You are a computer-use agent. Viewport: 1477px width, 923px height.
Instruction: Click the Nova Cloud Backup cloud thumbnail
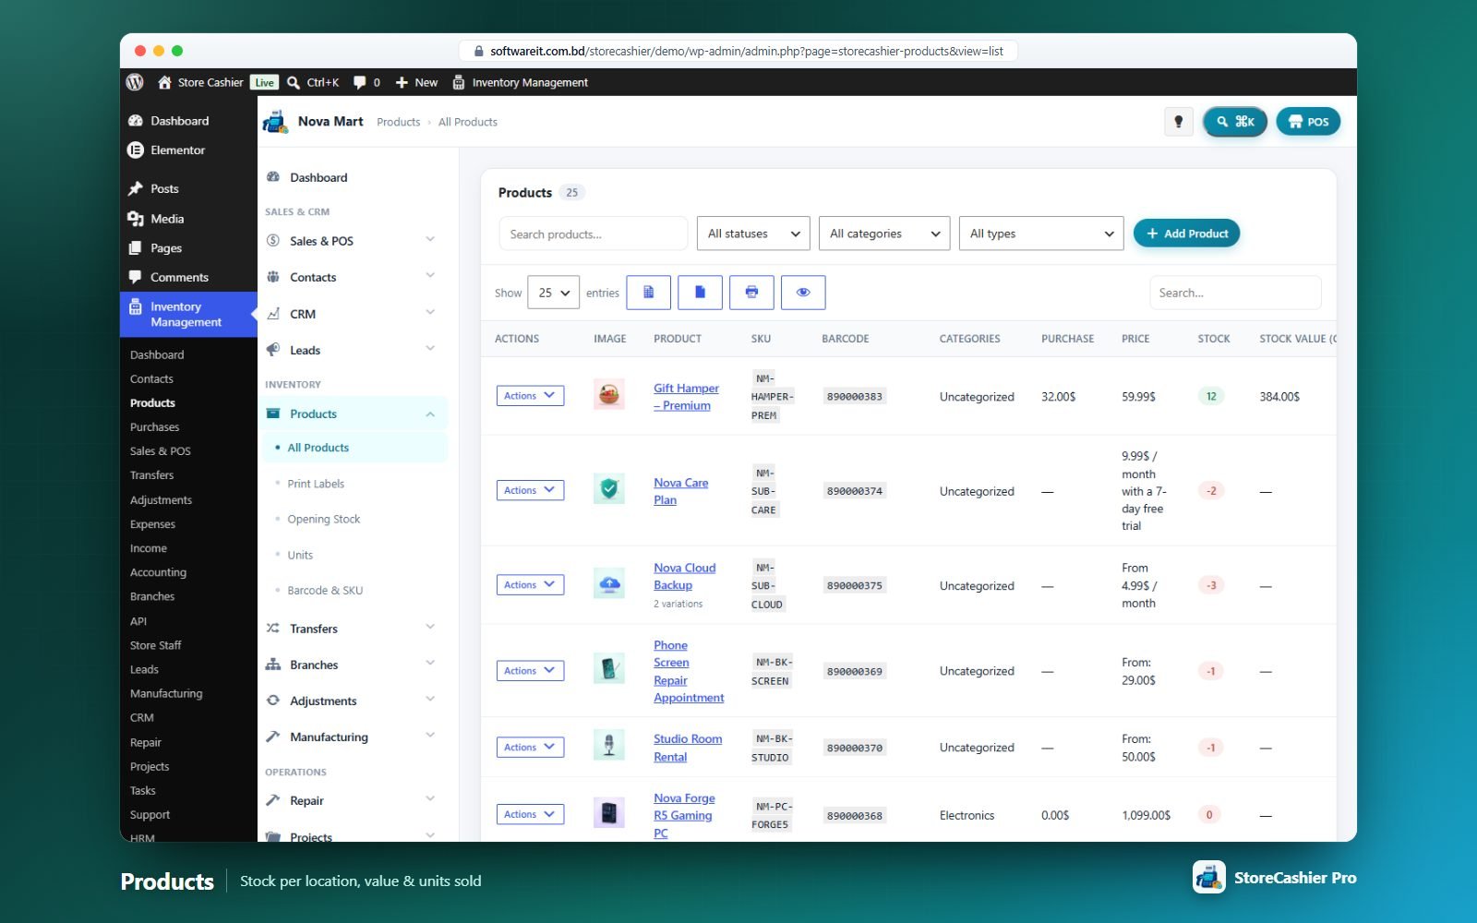pyautogui.click(x=608, y=584)
